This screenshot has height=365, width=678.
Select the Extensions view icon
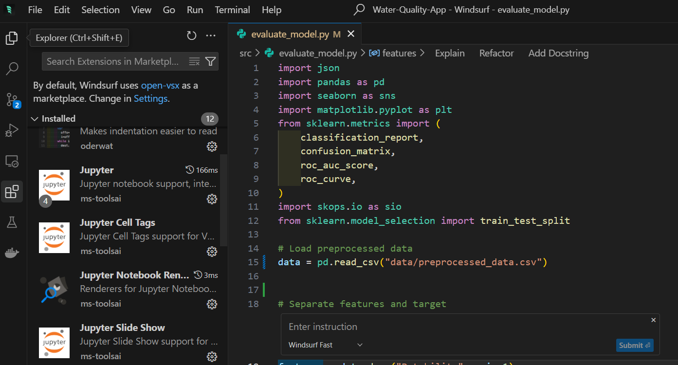pos(12,192)
